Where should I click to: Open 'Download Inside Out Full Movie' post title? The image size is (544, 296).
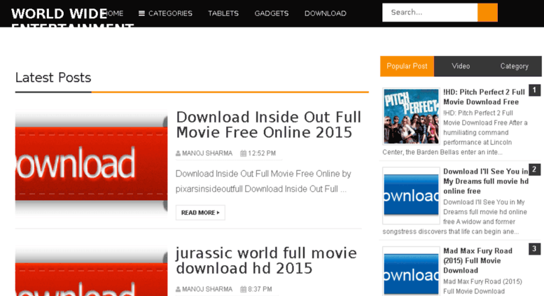pos(269,125)
